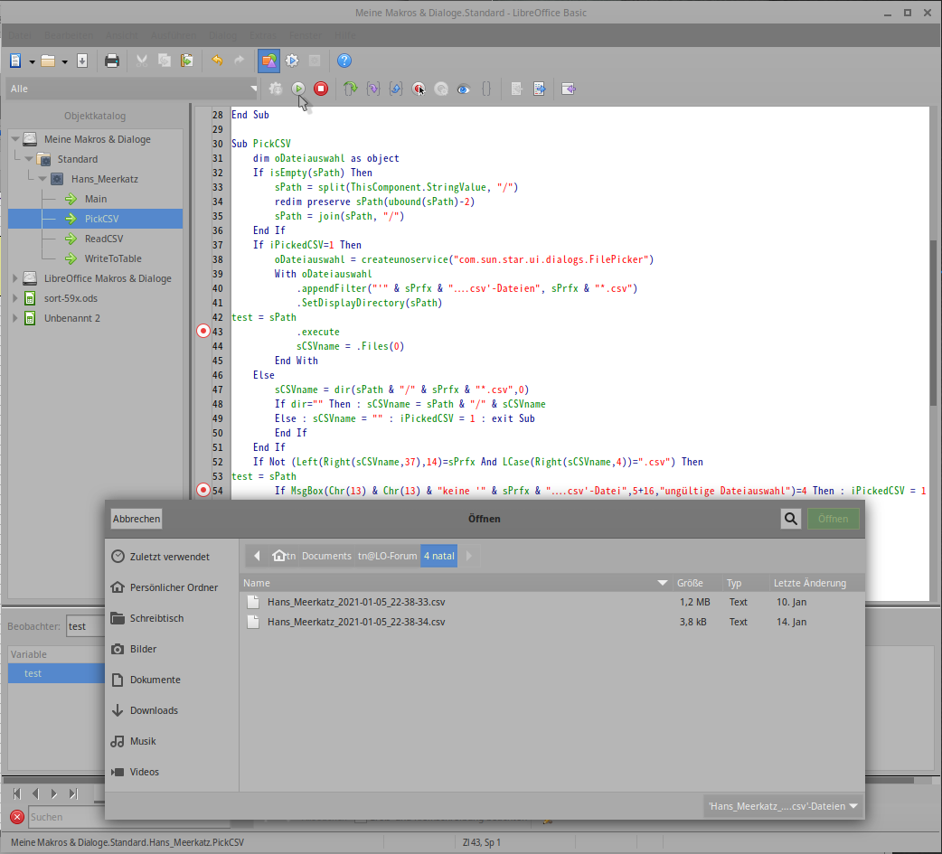
Task: Open the Hilfe menu
Action: 345,35
